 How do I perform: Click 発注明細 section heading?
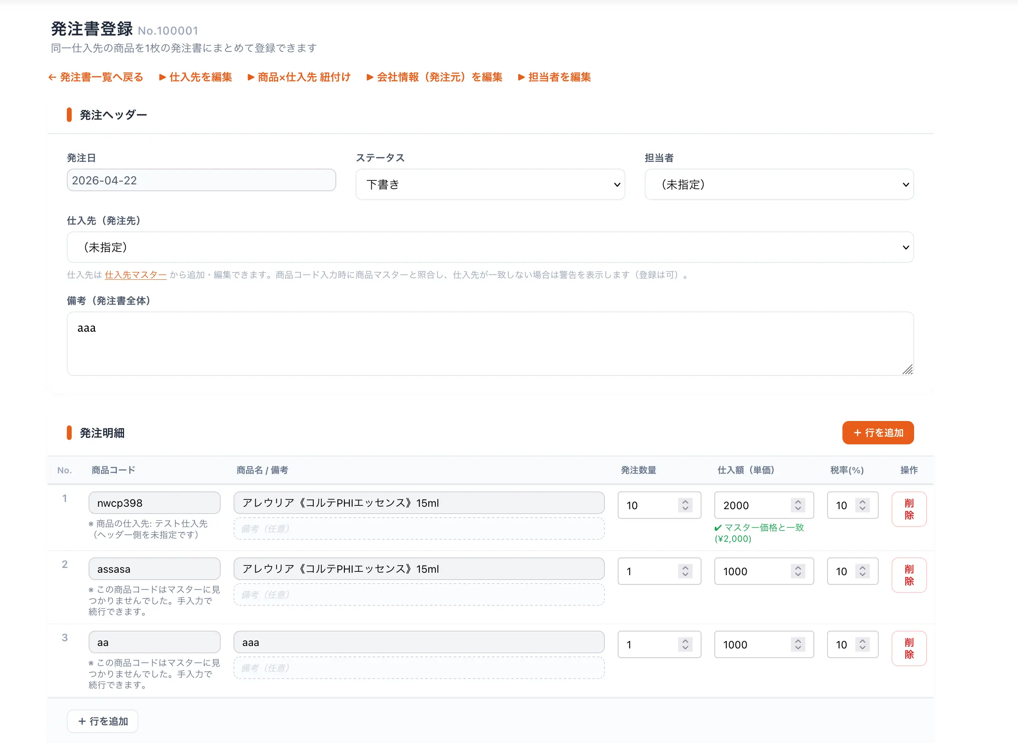[102, 433]
